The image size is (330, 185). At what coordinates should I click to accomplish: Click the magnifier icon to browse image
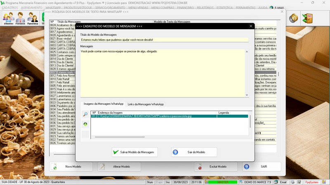tap(85, 114)
